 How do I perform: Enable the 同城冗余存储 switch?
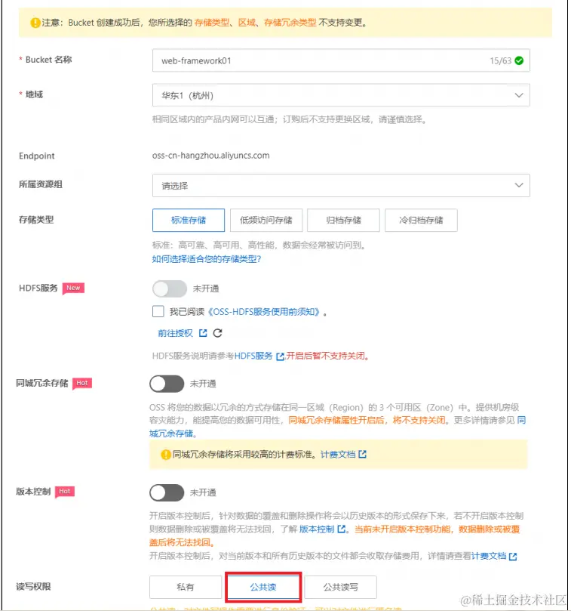[x=167, y=384]
